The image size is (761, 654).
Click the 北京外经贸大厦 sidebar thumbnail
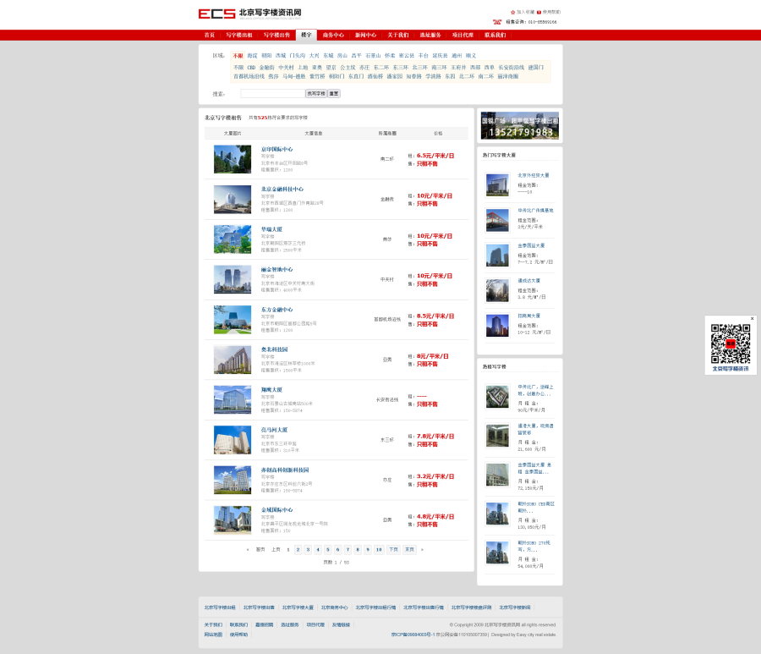click(497, 184)
